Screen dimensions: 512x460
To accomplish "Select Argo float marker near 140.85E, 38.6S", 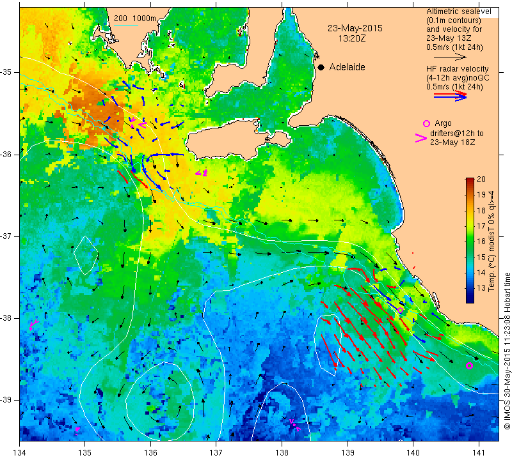I will point(469,366).
